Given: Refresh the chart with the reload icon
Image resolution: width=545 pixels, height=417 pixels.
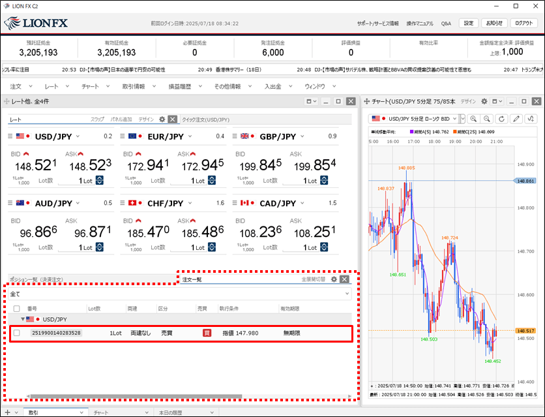Looking at the screenshot, I should tap(501, 119).
